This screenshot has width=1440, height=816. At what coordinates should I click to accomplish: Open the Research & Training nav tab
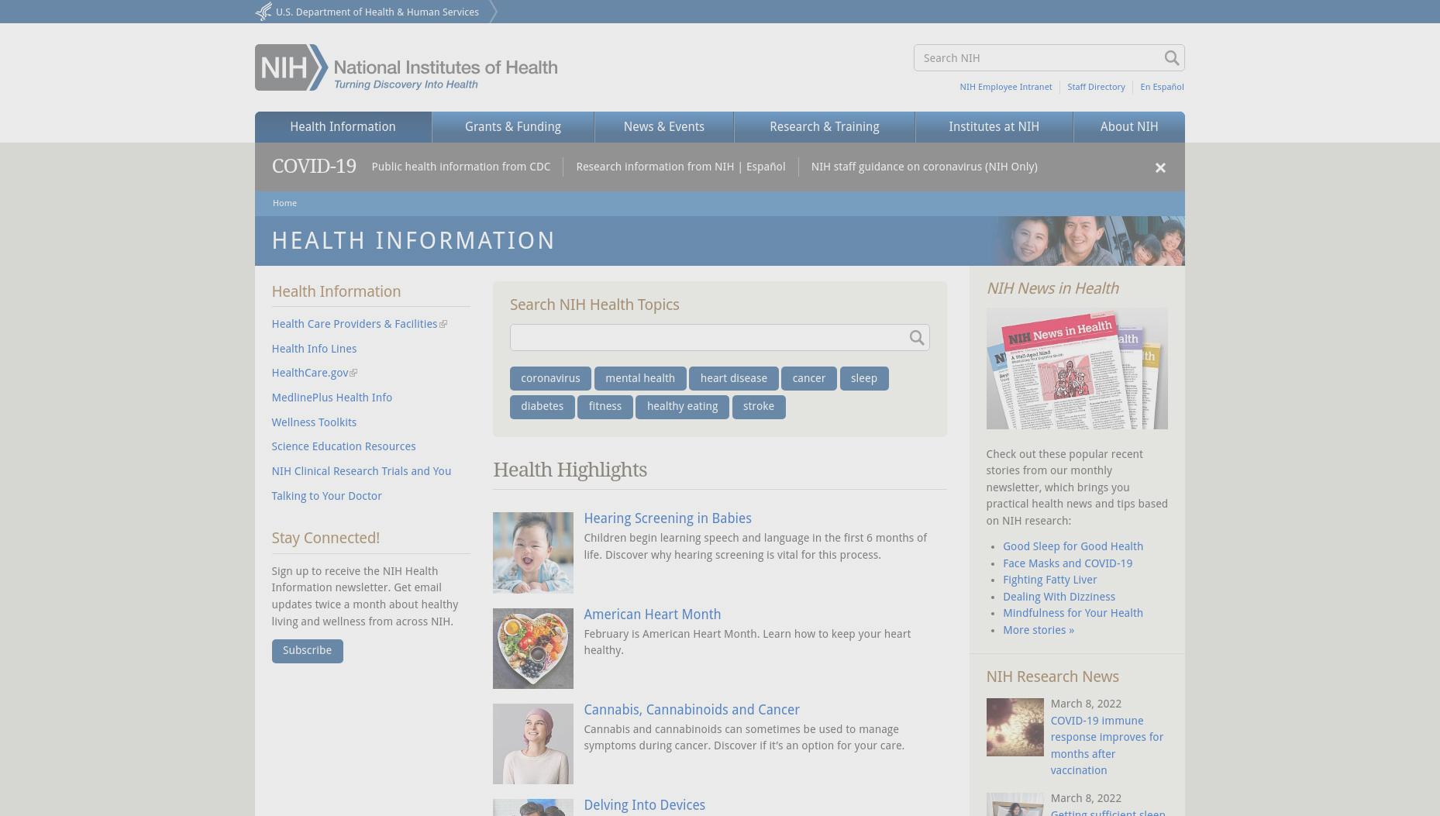pyautogui.click(x=825, y=127)
